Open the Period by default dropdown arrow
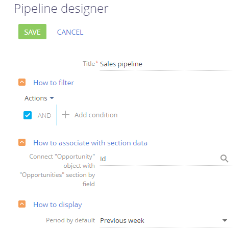Viewport: 246px width, 230px height. coord(225,220)
